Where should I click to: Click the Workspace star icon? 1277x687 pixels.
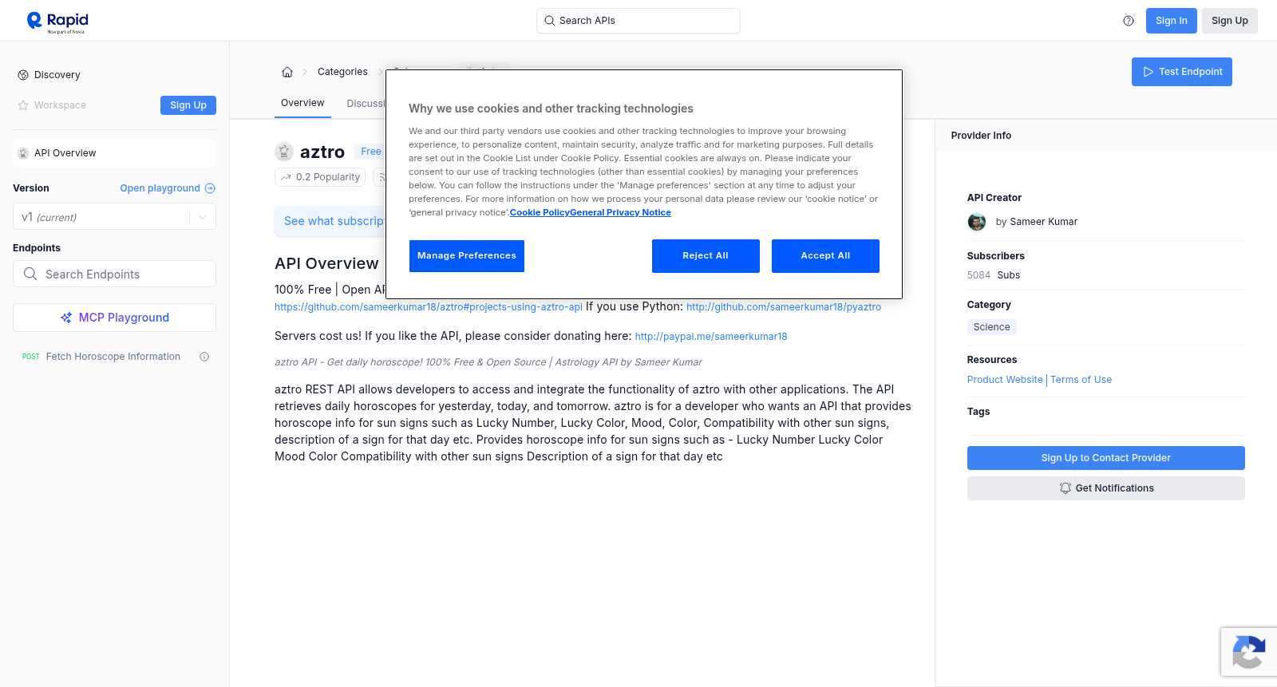(23, 105)
